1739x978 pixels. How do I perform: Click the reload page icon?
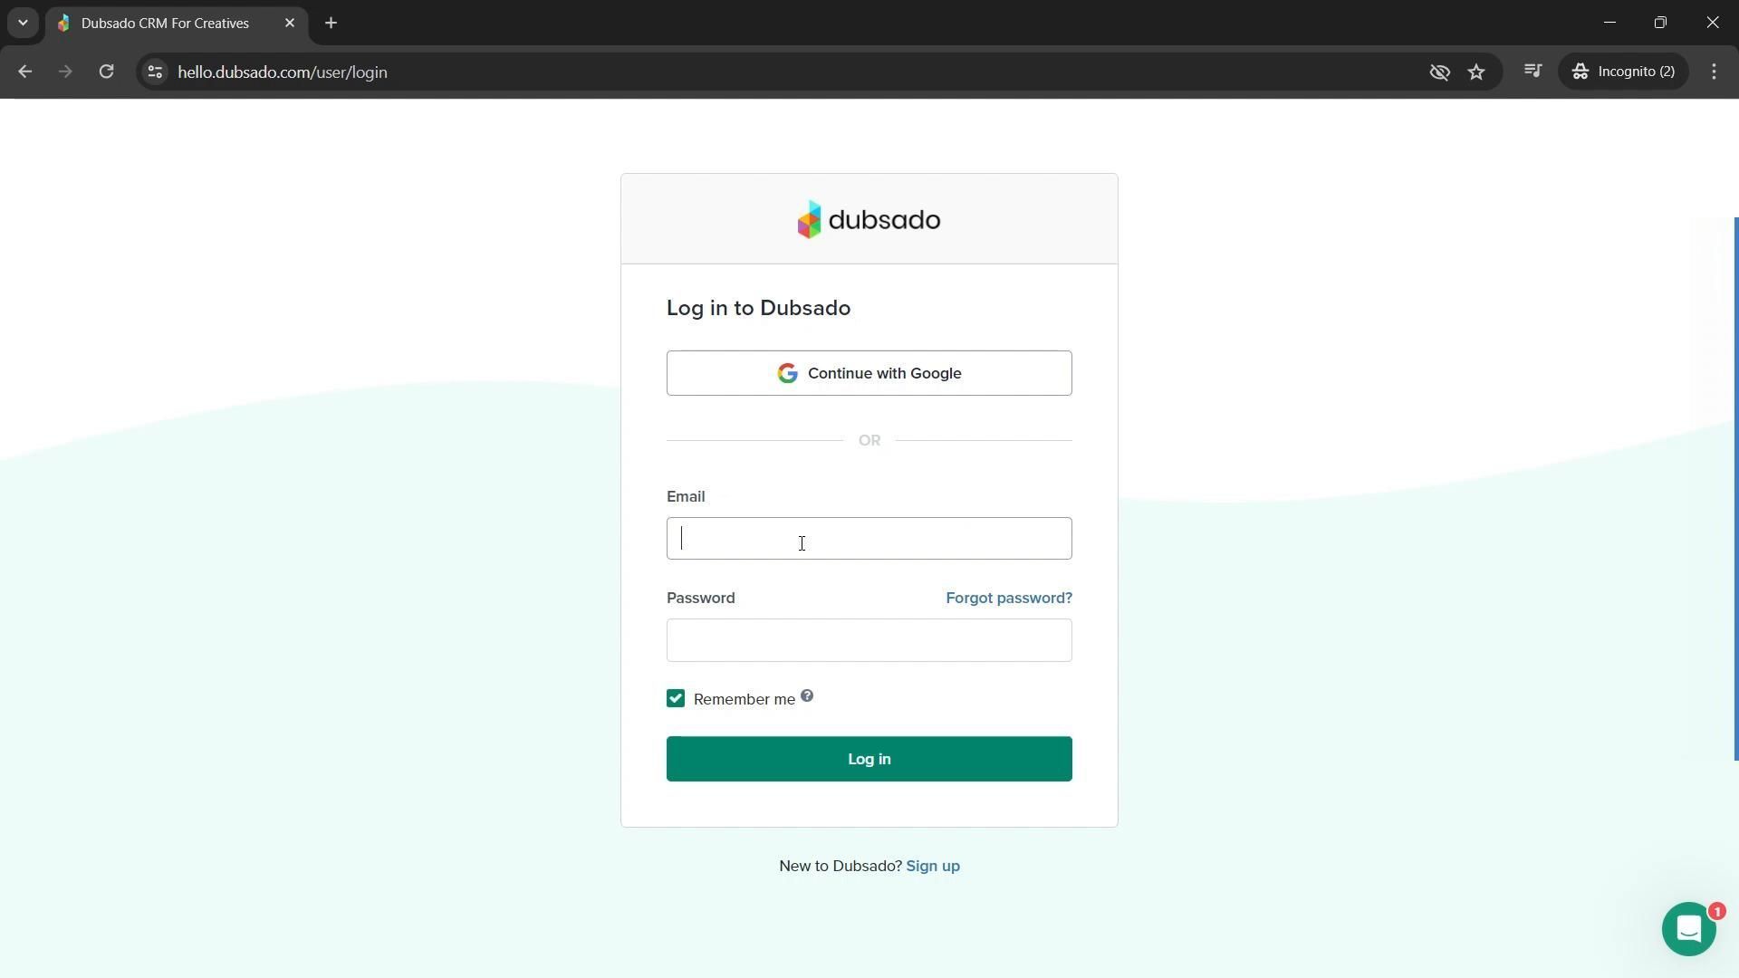point(106,72)
